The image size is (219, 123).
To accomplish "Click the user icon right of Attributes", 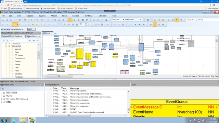I will (148, 20).
